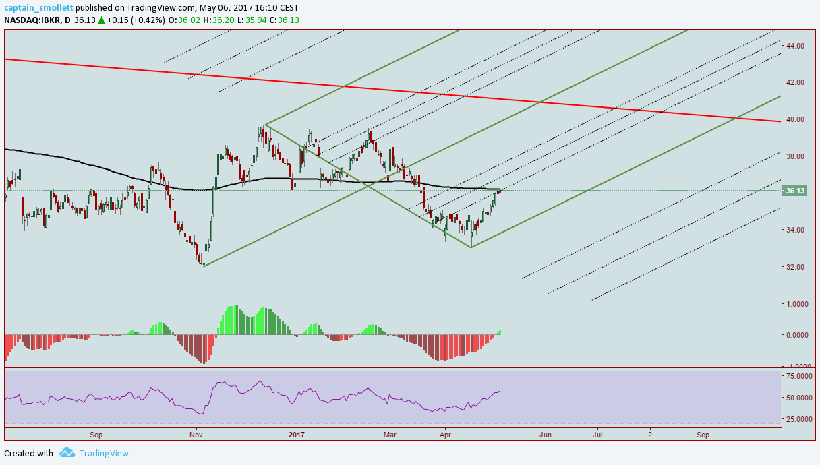Viewport: 820px width, 465px height.
Task: Select the NASDAQ:IBKR, D symbol title
Action: coord(37,20)
